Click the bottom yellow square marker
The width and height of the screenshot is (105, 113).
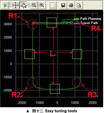coord(55,89)
